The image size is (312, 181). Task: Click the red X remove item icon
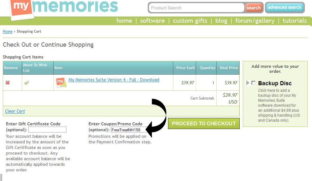pos(8,83)
